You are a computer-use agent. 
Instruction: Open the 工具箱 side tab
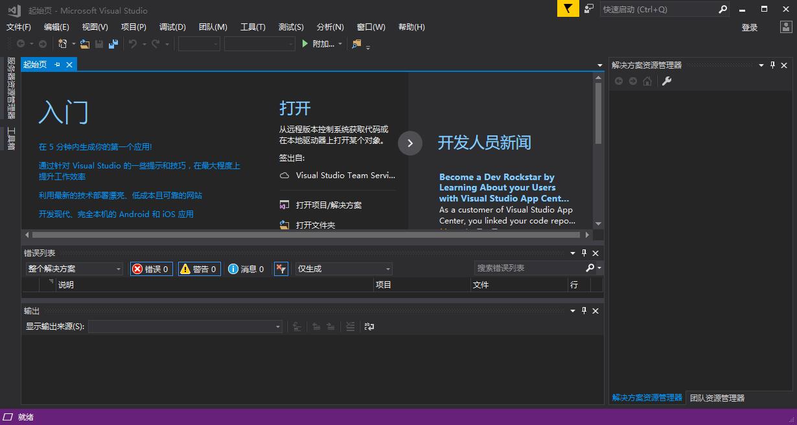coord(10,139)
